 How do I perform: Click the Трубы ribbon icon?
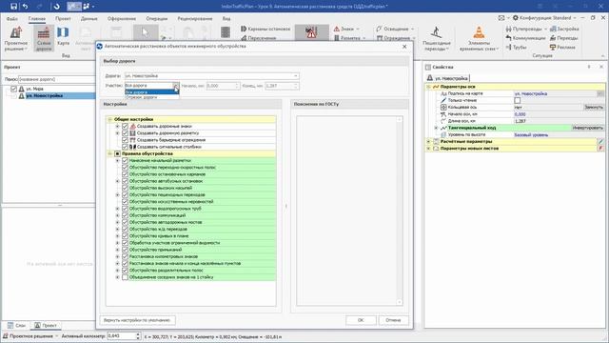click(x=516, y=47)
